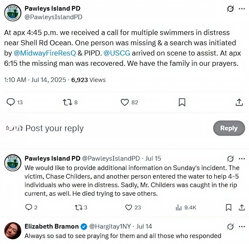The image size is (249, 244).
Task: Click the Post your reply field
Action: [93, 128]
